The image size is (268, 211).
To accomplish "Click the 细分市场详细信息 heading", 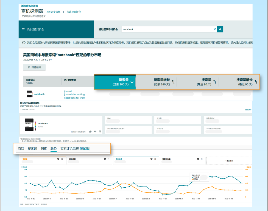I will click(30, 103).
